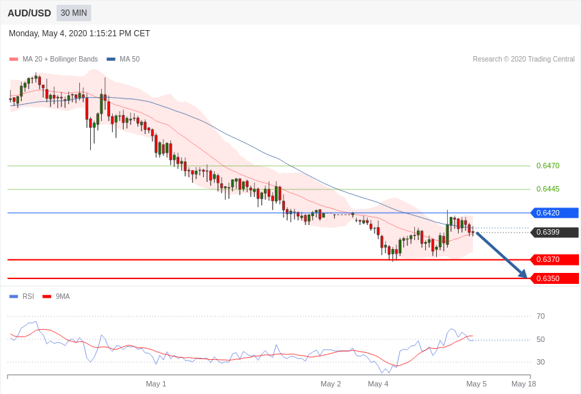581x394 pixels.
Task: Click the May 1 date axis label
Action: tap(156, 384)
